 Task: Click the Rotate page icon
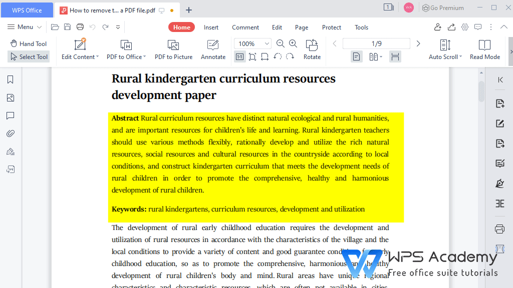[312, 48]
